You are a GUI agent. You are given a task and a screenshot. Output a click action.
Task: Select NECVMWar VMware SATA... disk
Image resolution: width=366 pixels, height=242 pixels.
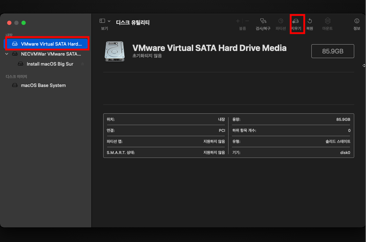(x=51, y=54)
